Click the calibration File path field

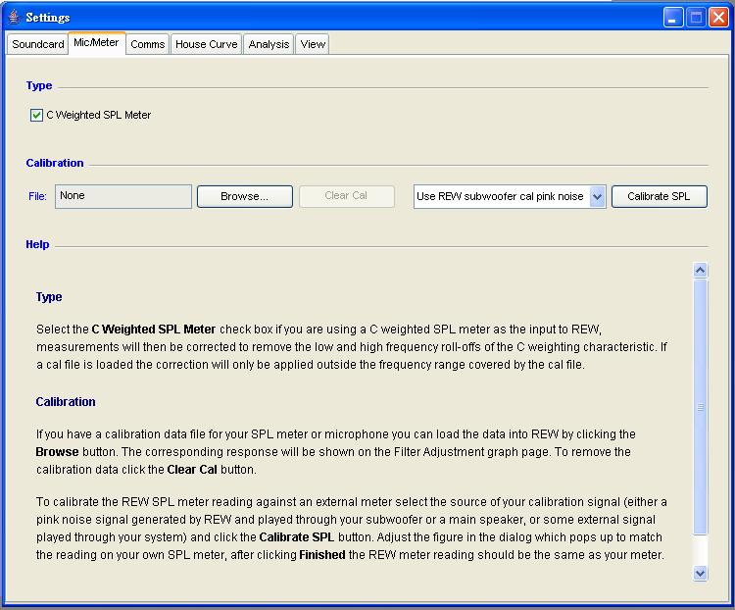[x=123, y=196]
